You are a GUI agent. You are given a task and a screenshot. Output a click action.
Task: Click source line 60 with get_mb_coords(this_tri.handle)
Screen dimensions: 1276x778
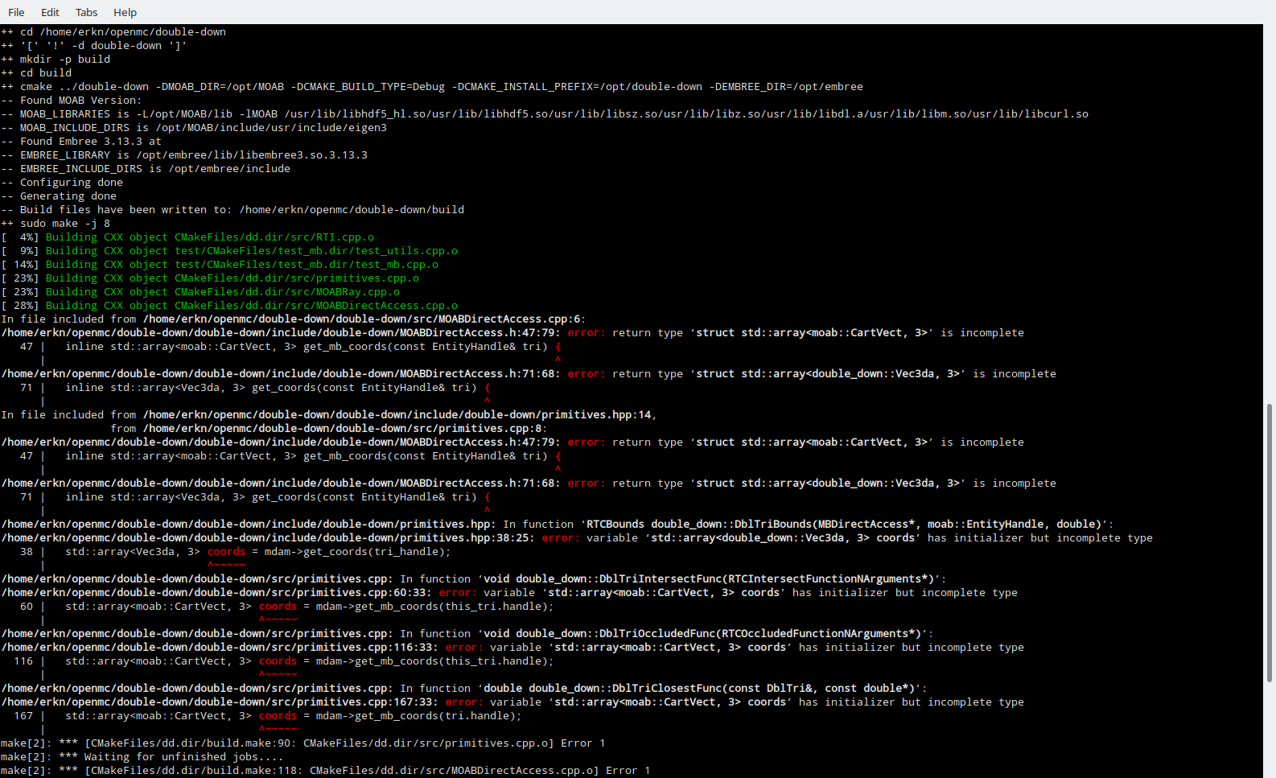(x=287, y=607)
